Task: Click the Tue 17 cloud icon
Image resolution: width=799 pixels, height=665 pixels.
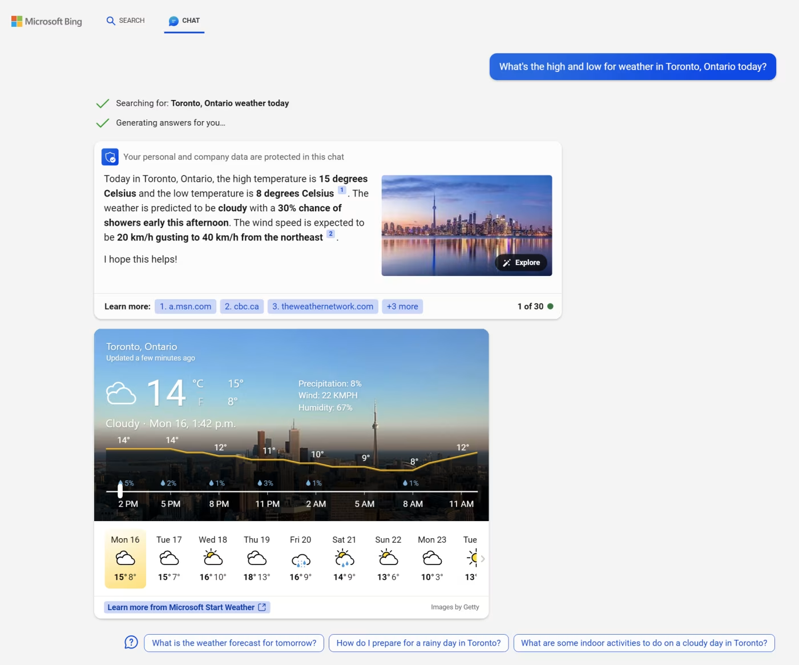Action: click(169, 558)
